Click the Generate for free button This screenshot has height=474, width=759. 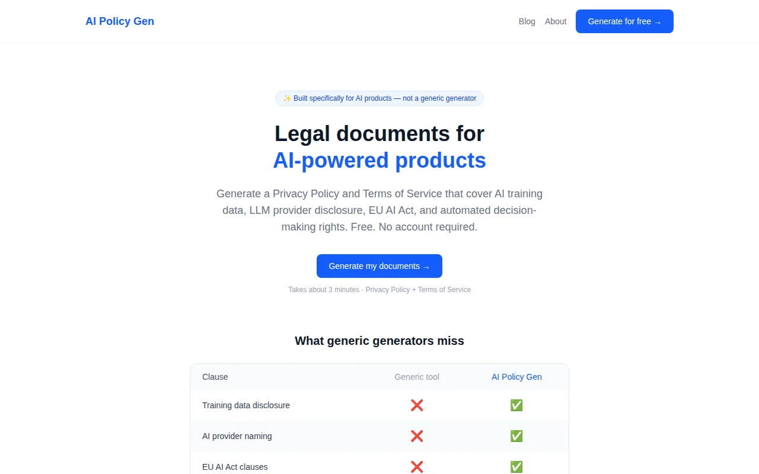coord(624,21)
